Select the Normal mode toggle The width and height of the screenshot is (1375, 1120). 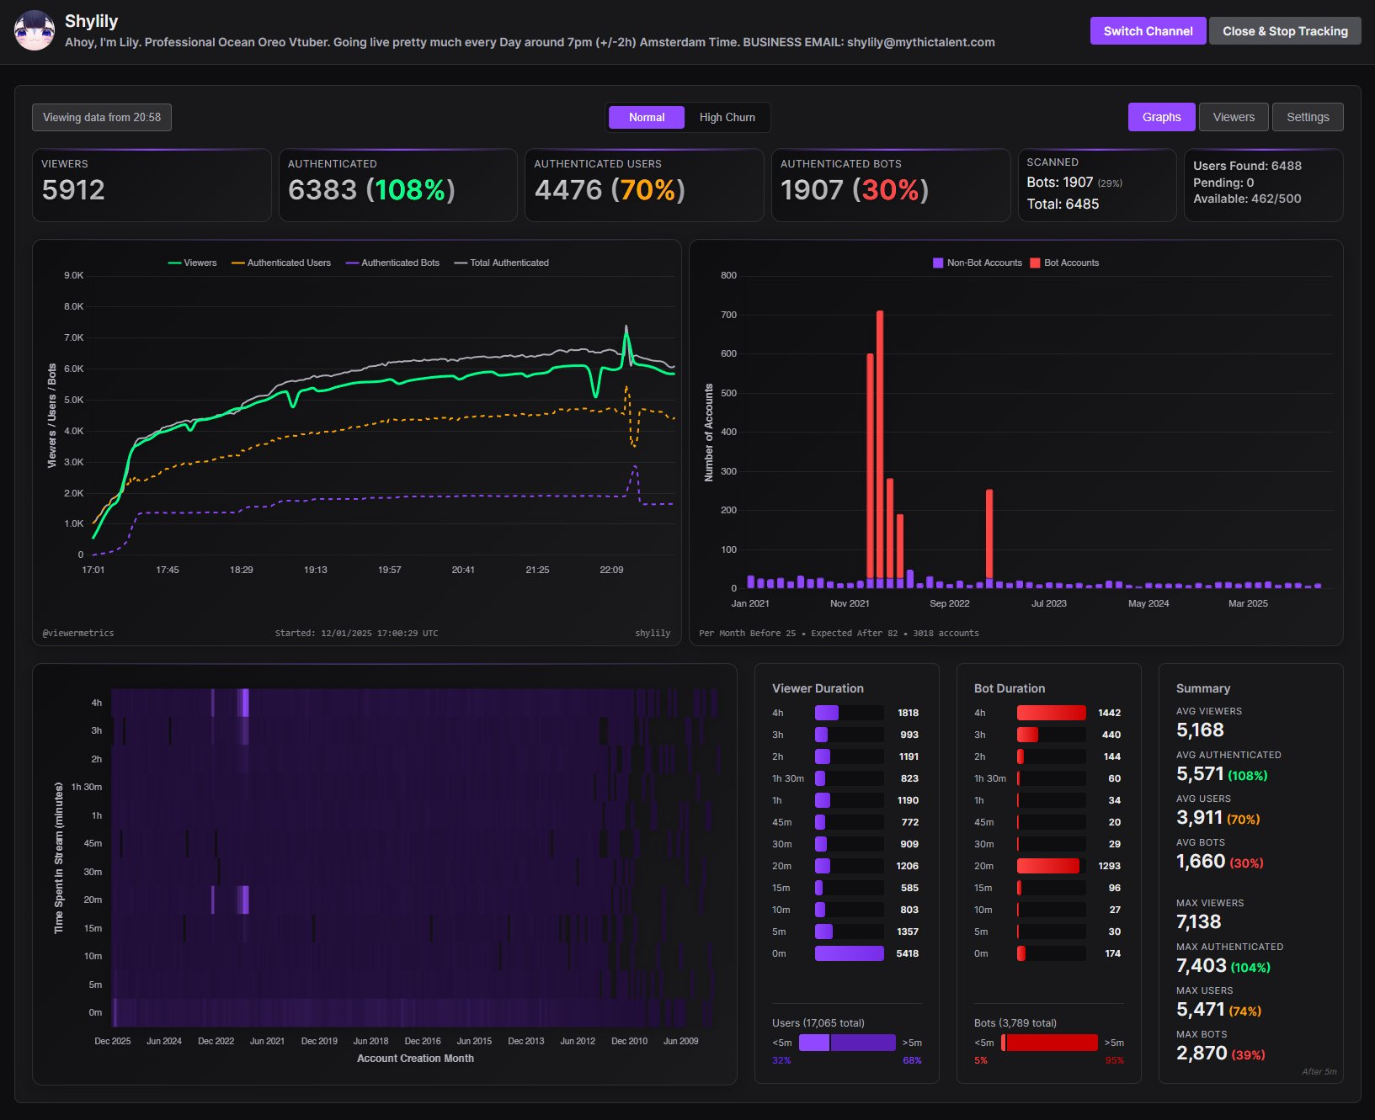click(x=647, y=117)
